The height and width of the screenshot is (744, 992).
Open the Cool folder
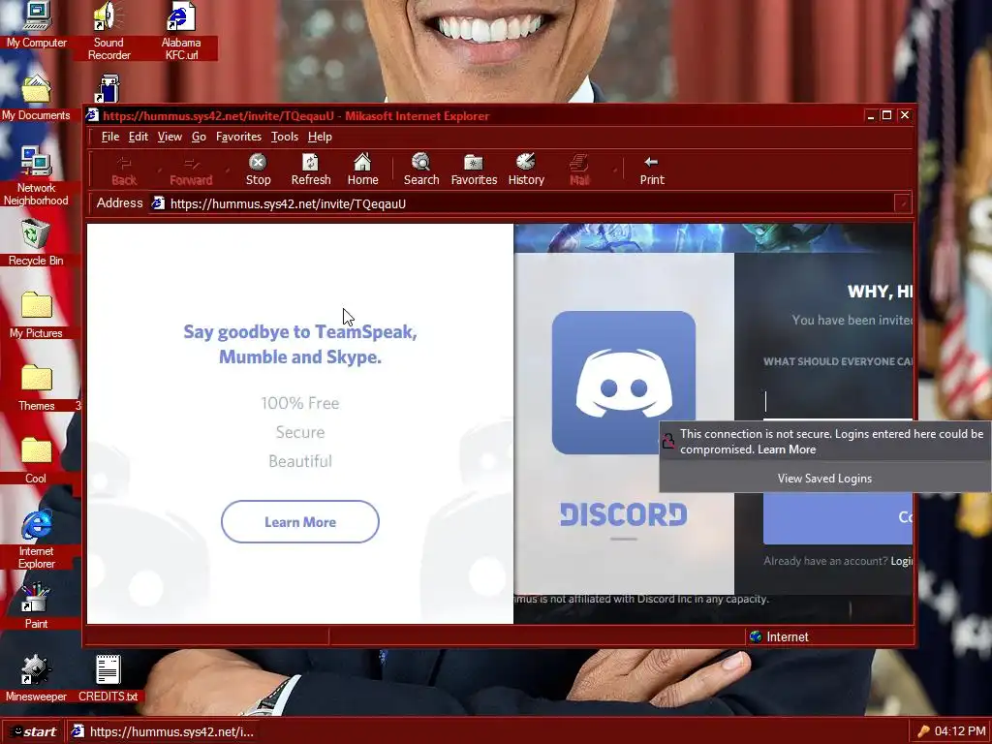[x=36, y=460]
